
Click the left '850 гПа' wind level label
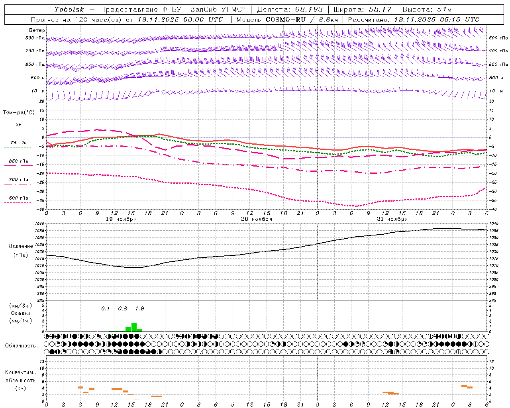coord(35,64)
